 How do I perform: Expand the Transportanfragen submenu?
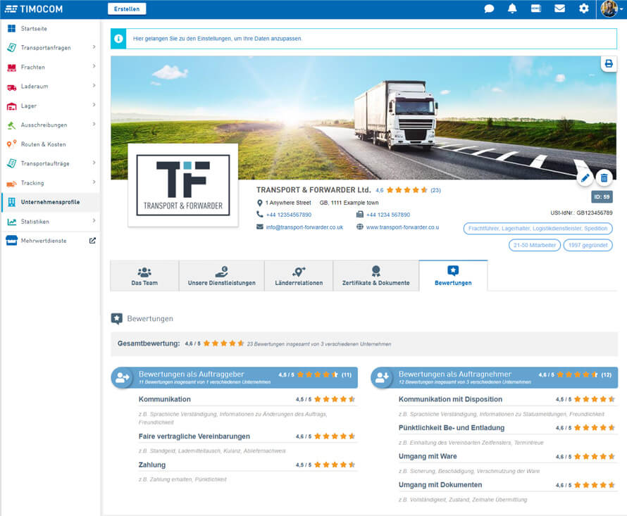(94, 48)
